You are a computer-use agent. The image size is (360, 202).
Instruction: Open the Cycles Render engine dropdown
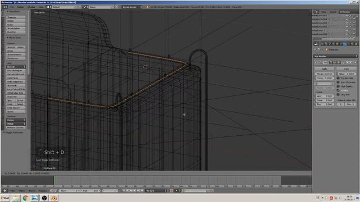click(x=132, y=7)
